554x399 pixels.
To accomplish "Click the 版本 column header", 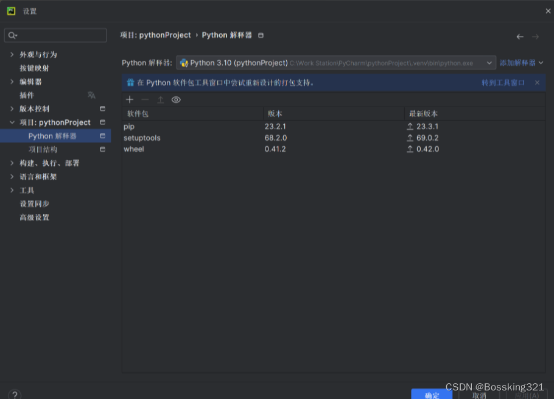I will click(334, 114).
